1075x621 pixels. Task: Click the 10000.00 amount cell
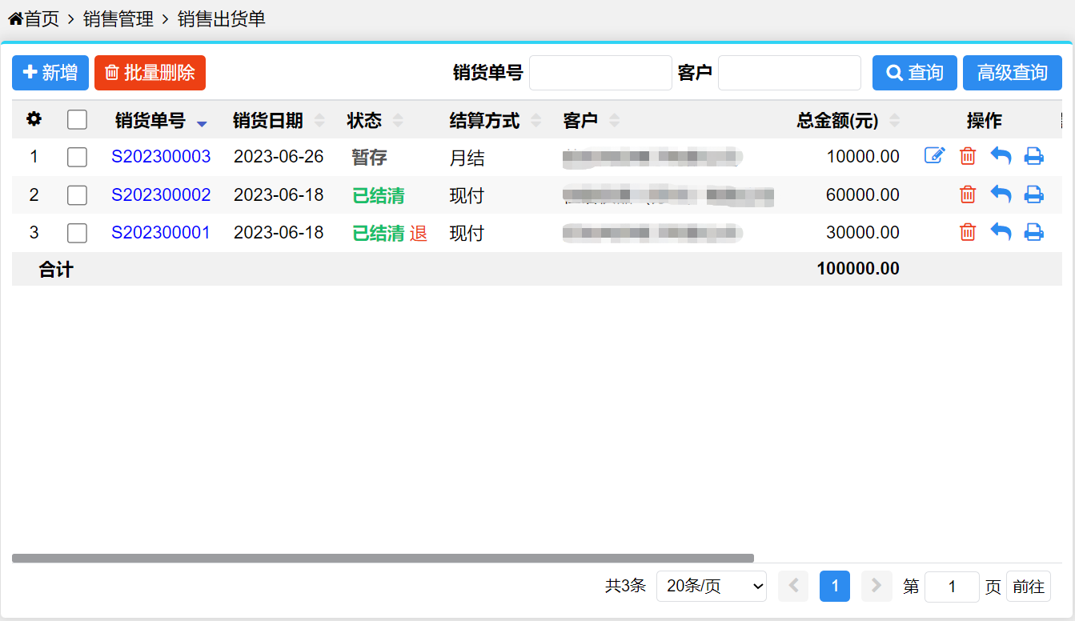click(x=863, y=157)
